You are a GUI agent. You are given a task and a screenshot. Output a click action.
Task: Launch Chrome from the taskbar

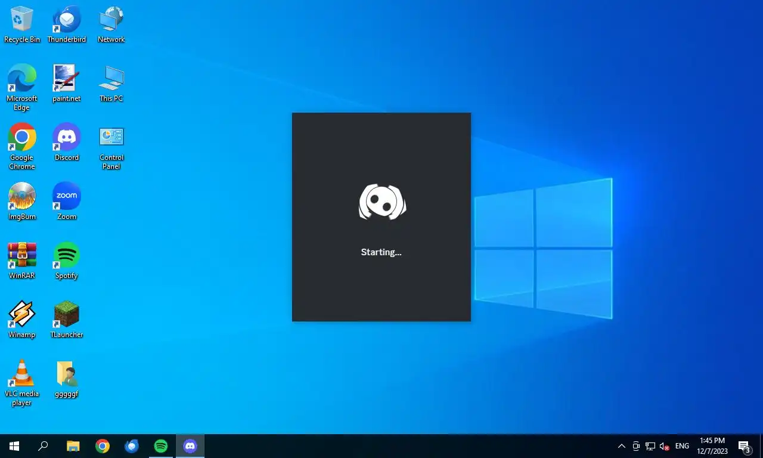[x=103, y=446]
